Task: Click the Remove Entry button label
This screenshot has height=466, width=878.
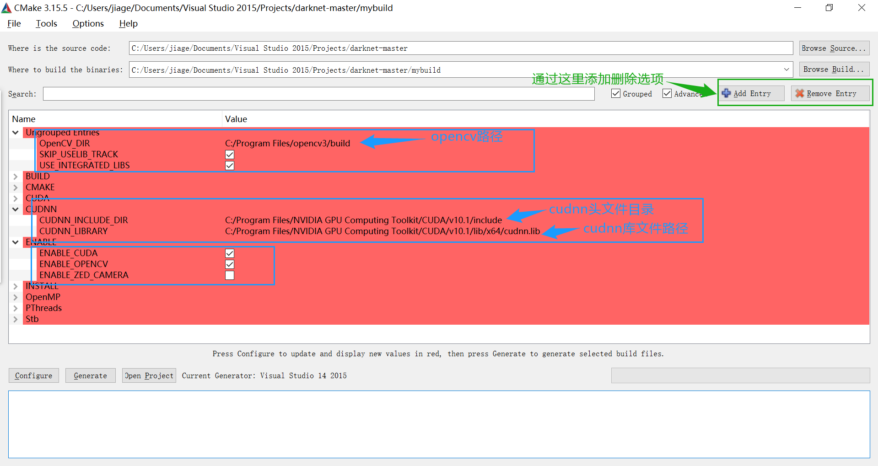Action: pyautogui.click(x=831, y=93)
